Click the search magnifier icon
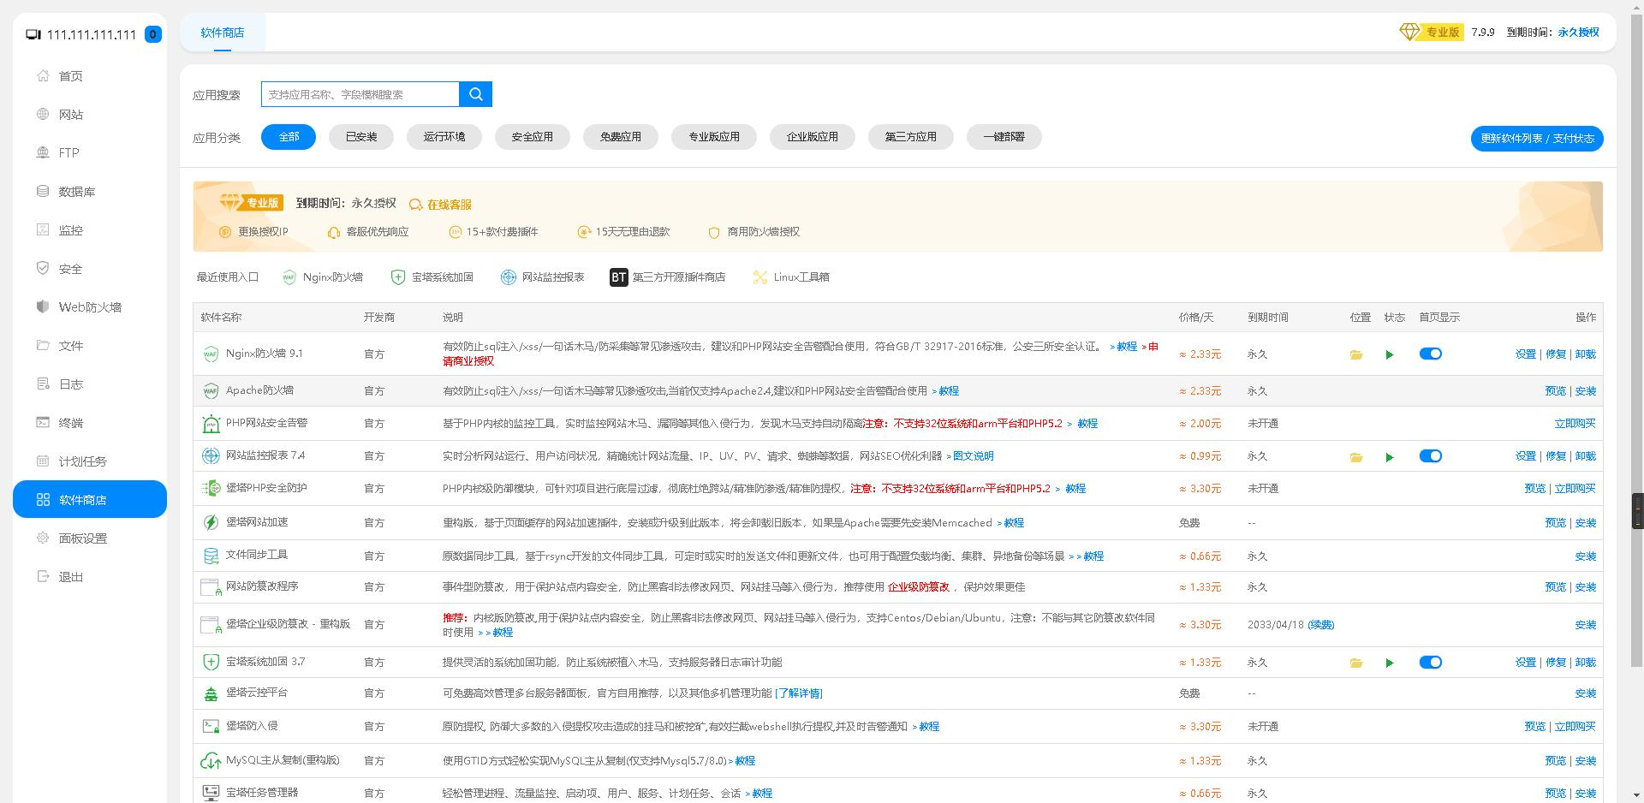This screenshot has width=1644, height=803. coord(475,94)
